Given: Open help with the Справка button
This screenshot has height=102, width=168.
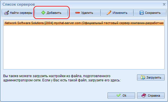Looking at the screenshot, I should point(151,96).
